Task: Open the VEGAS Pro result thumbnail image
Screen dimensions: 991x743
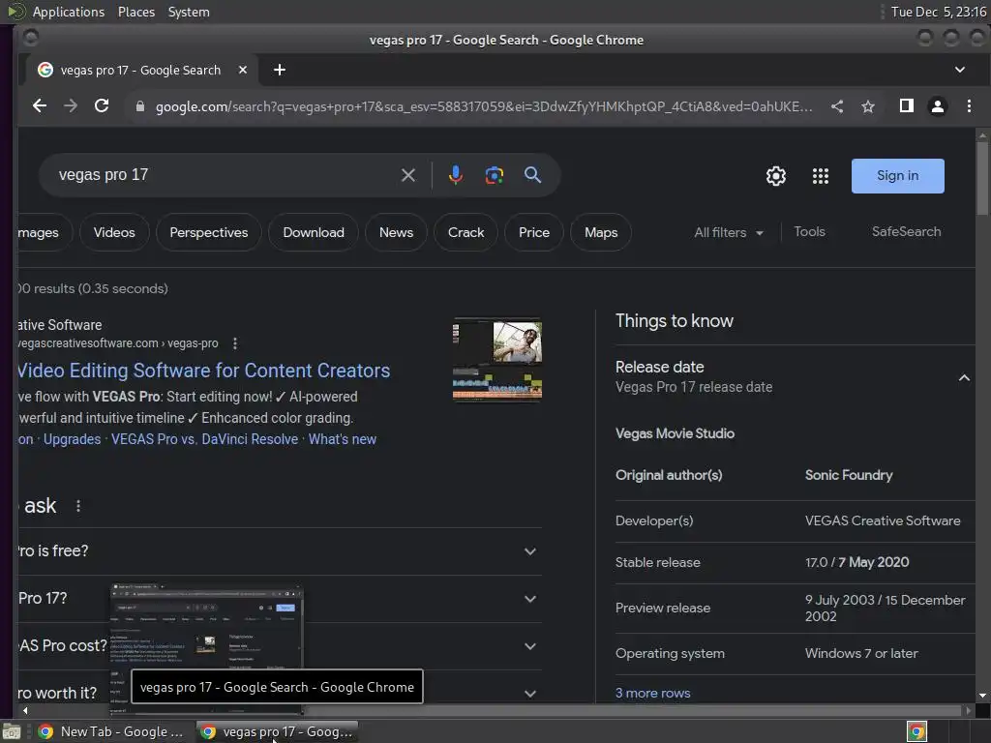Action: click(497, 359)
